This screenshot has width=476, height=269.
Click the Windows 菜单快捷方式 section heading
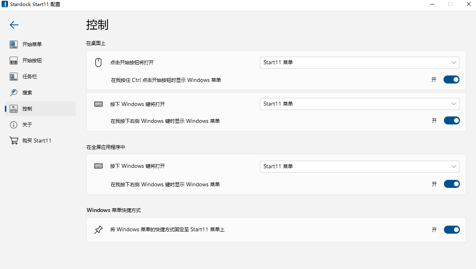pyautogui.click(x=113, y=210)
